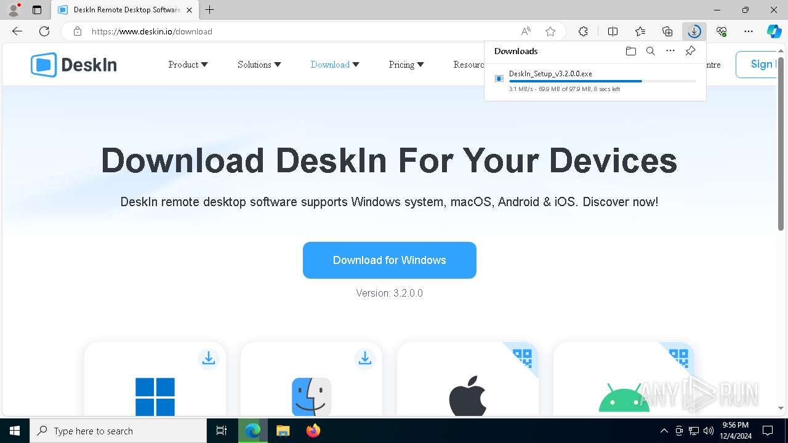Open the notification center icon
This screenshot has height=443, width=788.
click(768, 431)
